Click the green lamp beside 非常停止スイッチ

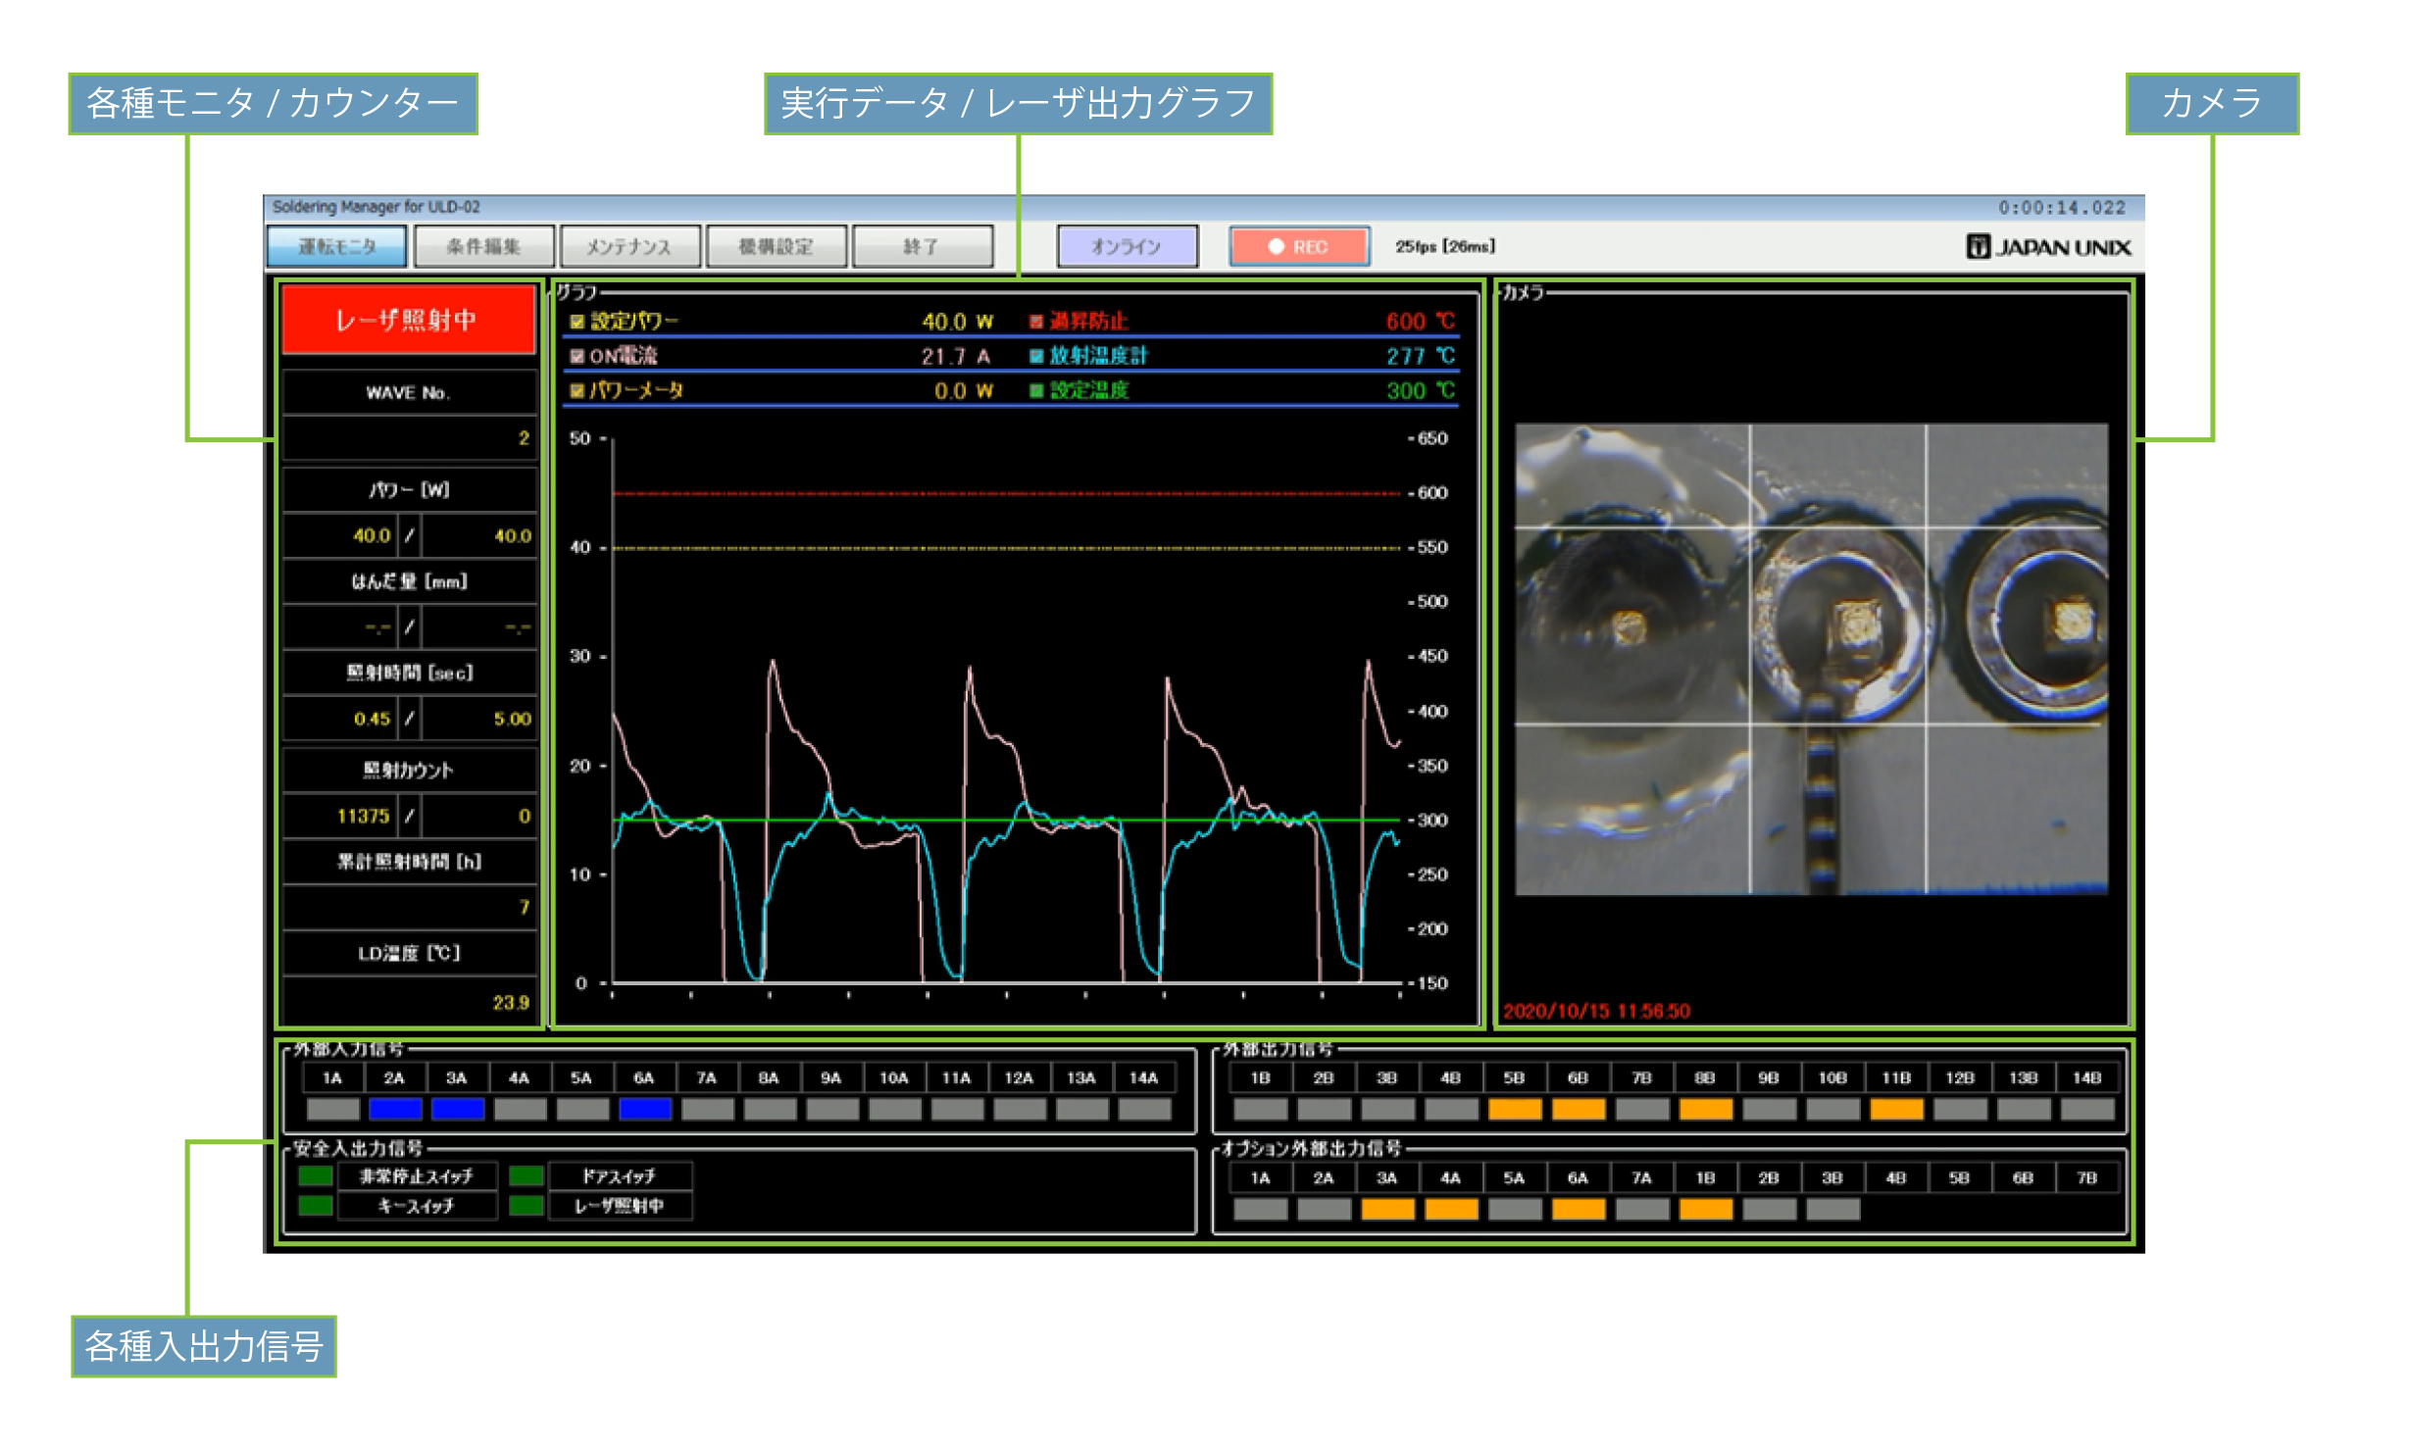[x=316, y=1175]
